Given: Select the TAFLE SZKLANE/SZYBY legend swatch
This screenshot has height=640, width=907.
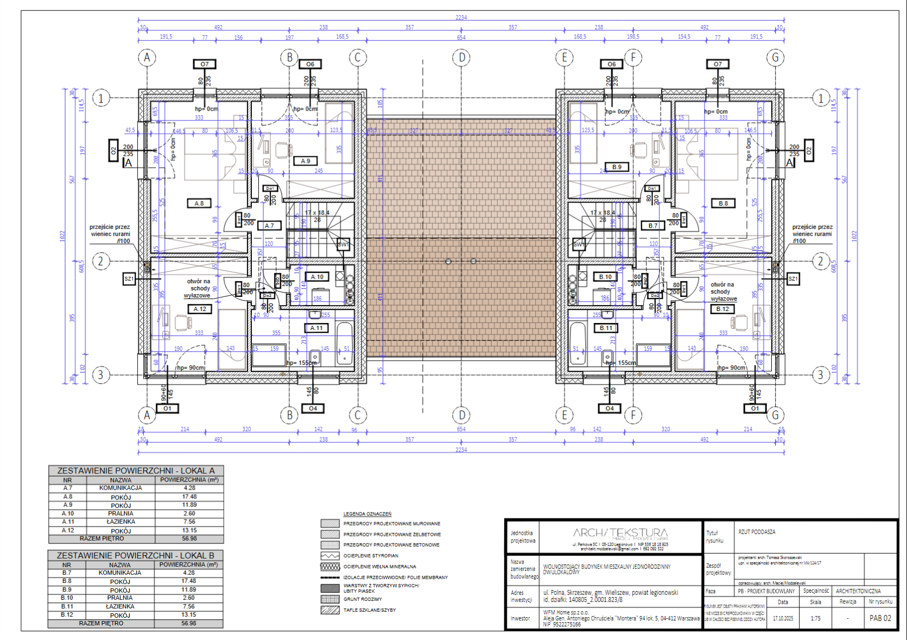Looking at the screenshot, I should (x=330, y=610).
